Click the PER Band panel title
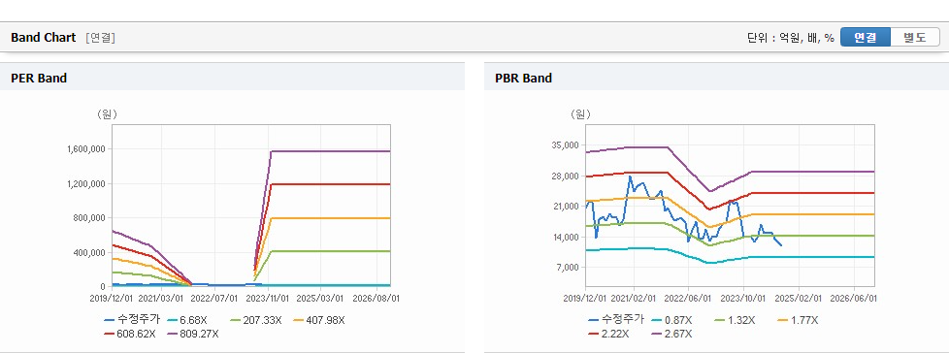The width and height of the screenshot is (949, 353). point(39,78)
